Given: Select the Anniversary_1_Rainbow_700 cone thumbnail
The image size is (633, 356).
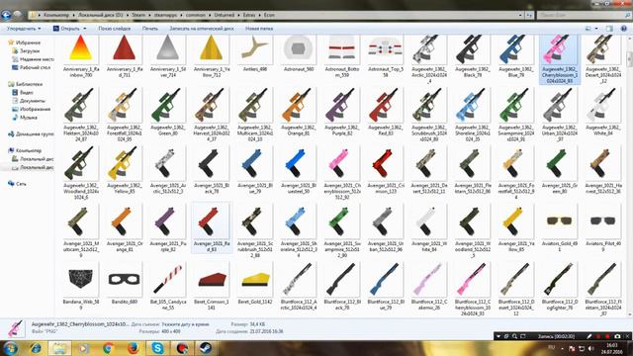Looking at the screenshot, I should 81,55.
